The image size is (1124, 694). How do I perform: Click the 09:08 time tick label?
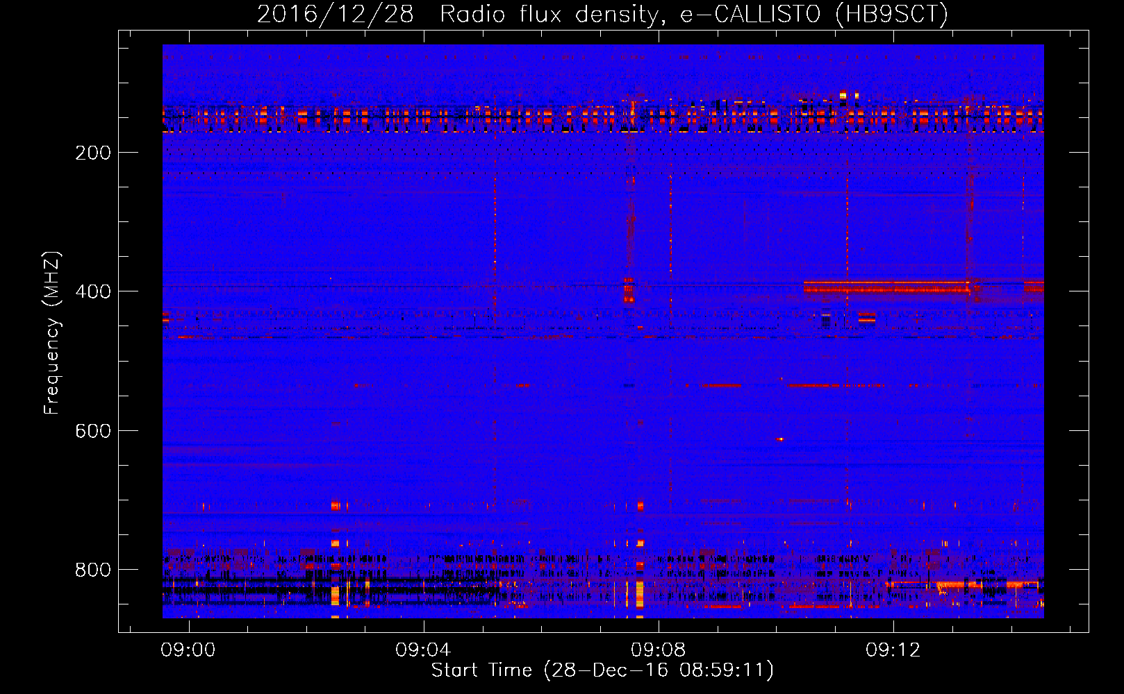coord(658,650)
